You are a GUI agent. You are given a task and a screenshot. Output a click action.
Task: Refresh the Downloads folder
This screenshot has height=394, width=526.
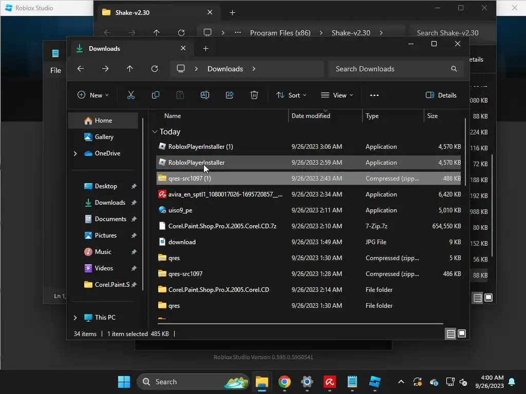(x=155, y=69)
